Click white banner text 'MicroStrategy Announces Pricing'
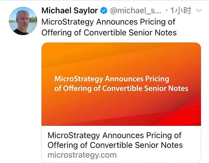 pos(112,79)
